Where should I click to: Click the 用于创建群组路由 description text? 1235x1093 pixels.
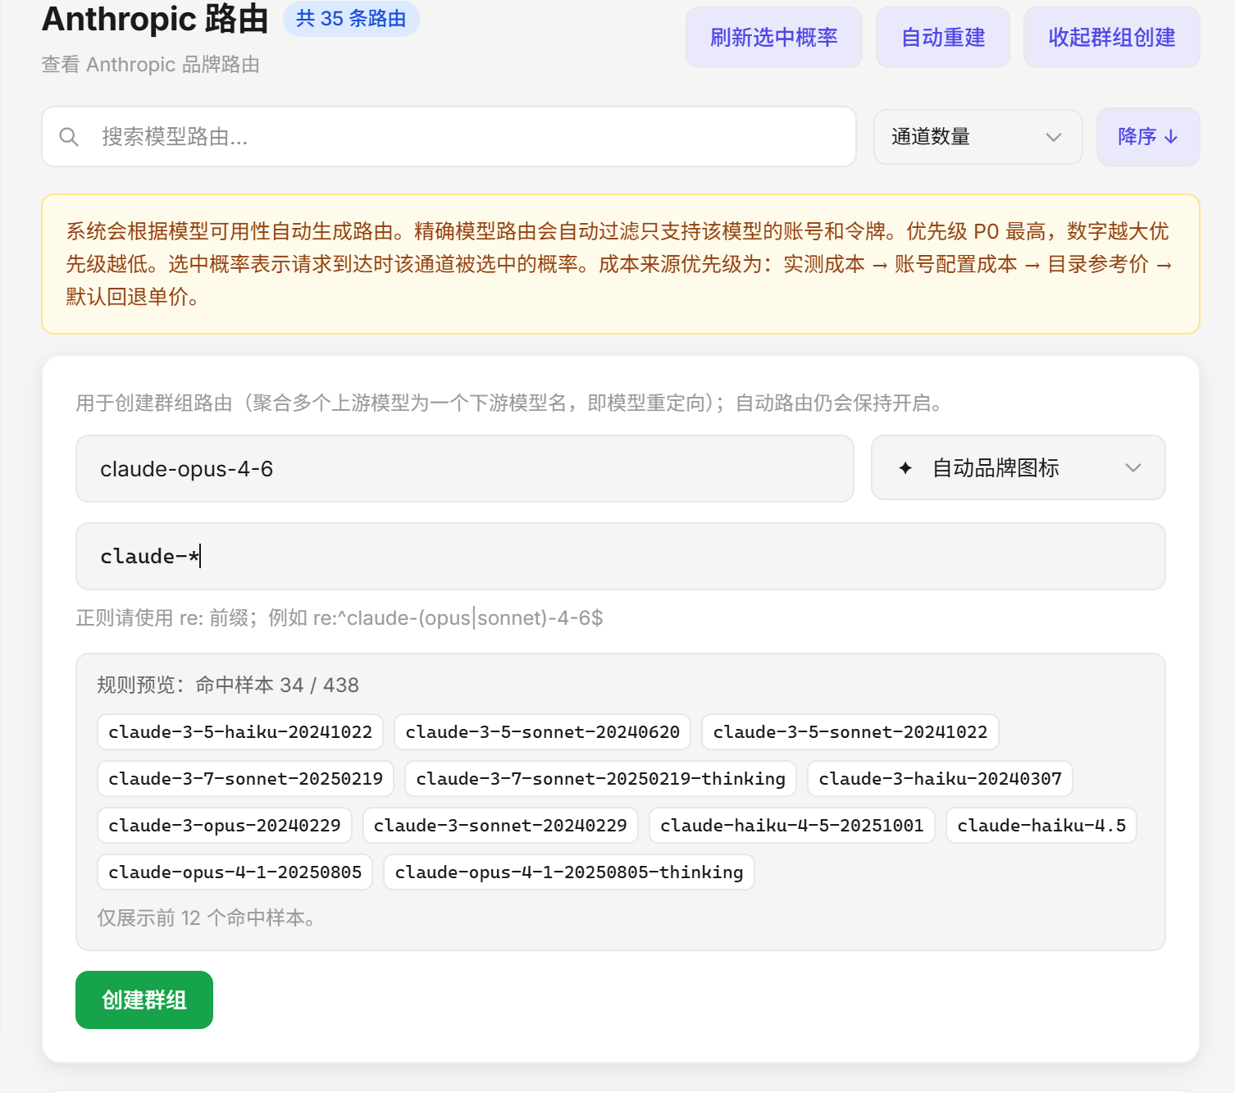512,403
